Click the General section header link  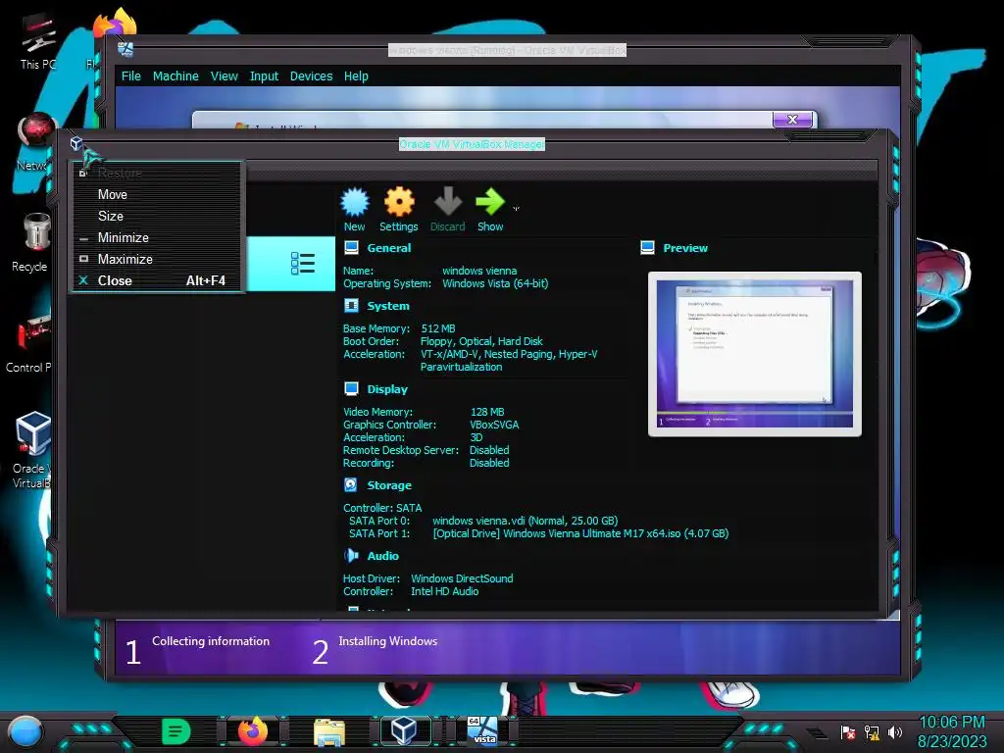[388, 248]
